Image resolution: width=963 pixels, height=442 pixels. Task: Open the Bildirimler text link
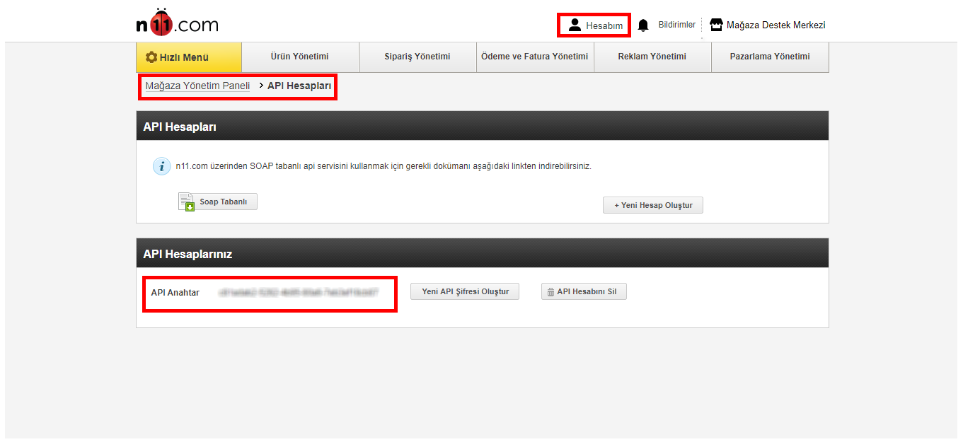point(676,25)
